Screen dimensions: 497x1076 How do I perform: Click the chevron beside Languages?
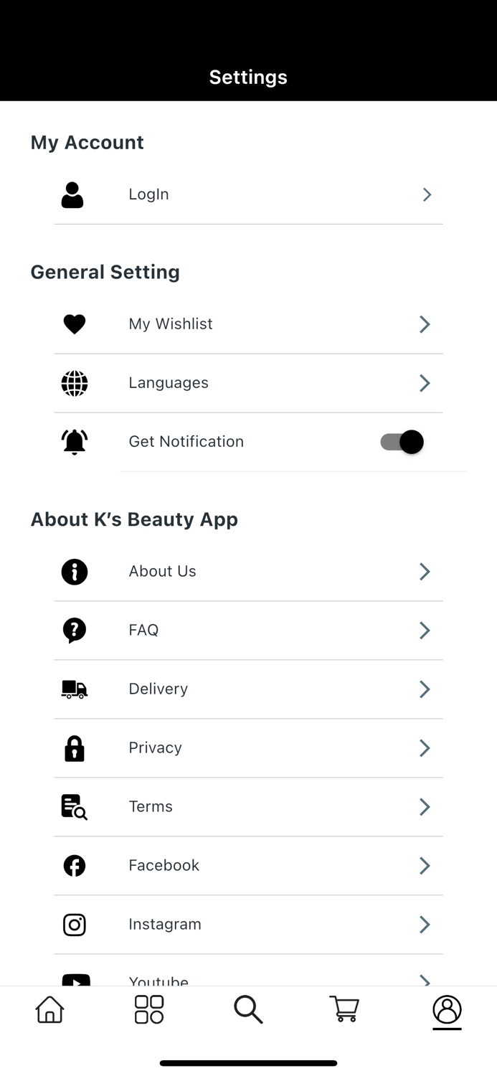click(424, 382)
